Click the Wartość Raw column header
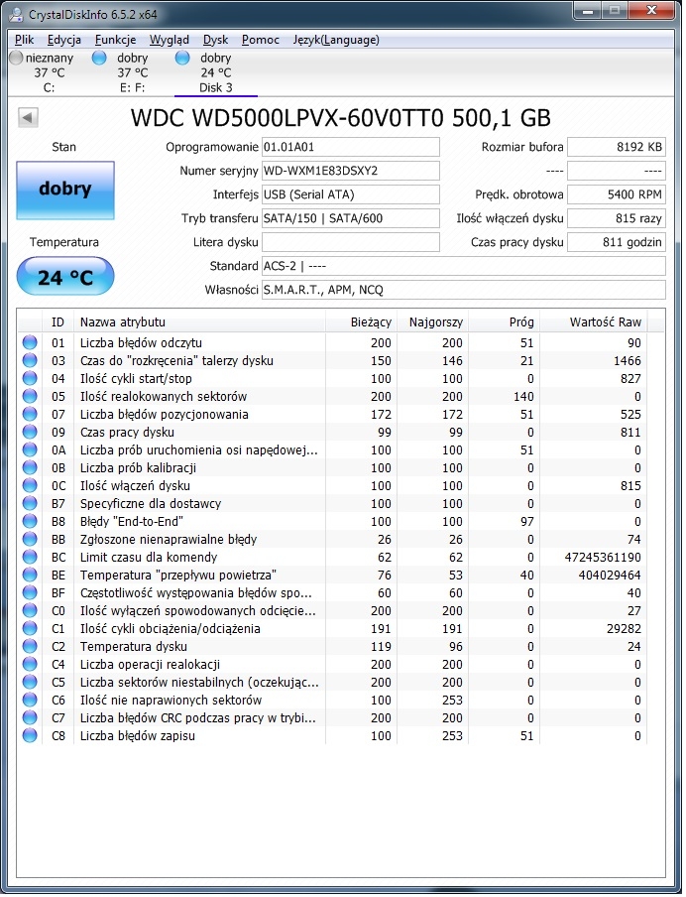 [593, 322]
